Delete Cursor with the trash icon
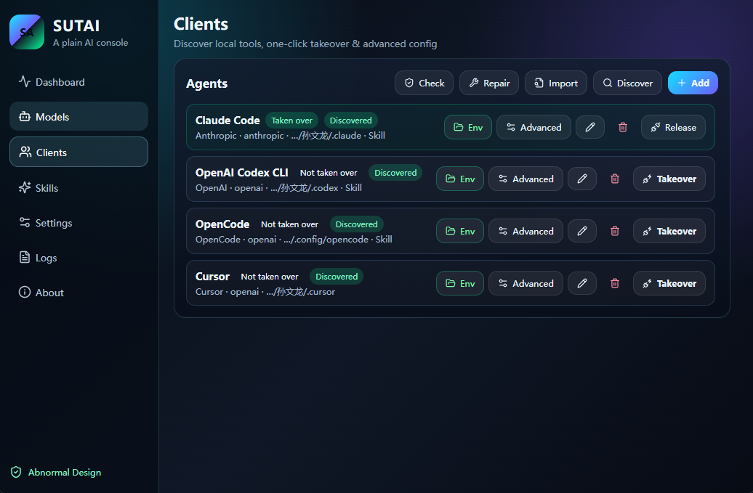The width and height of the screenshot is (753, 493). click(615, 283)
